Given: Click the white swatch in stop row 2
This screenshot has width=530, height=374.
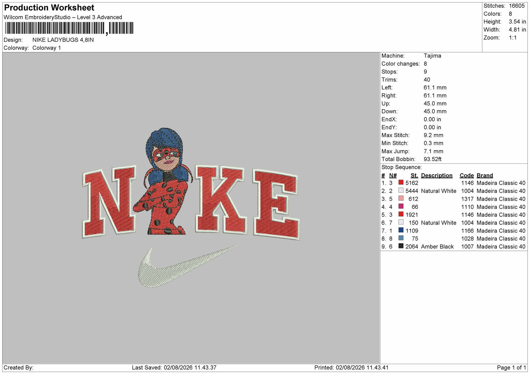Looking at the screenshot, I should point(401,191).
